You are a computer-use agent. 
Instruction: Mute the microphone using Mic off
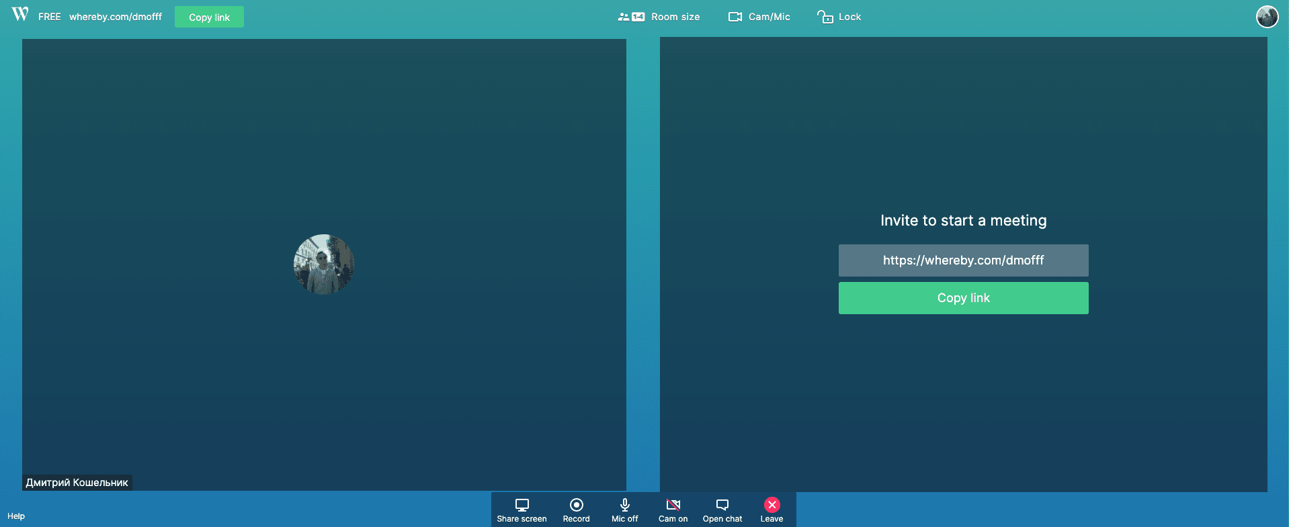coord(624,510)
